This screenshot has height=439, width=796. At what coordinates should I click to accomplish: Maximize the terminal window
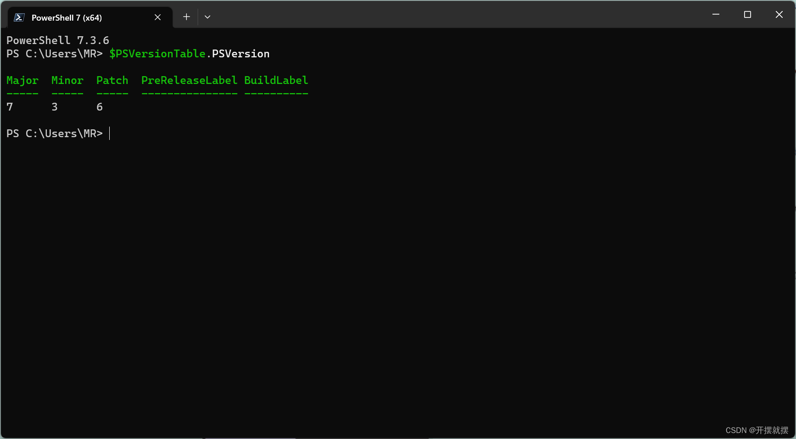747,15
